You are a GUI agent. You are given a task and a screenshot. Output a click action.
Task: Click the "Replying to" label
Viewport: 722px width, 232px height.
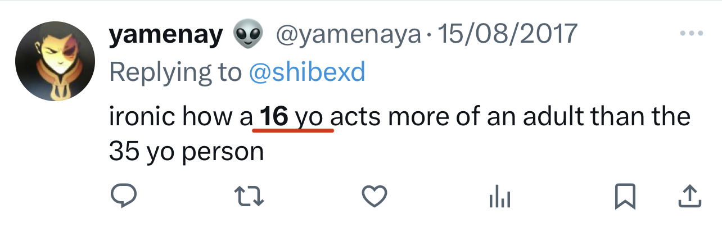(175, 71)
